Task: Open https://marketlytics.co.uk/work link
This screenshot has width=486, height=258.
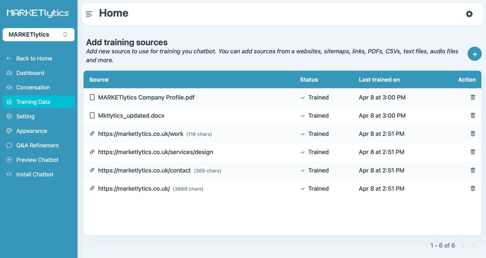Action: tap(141, 134)
